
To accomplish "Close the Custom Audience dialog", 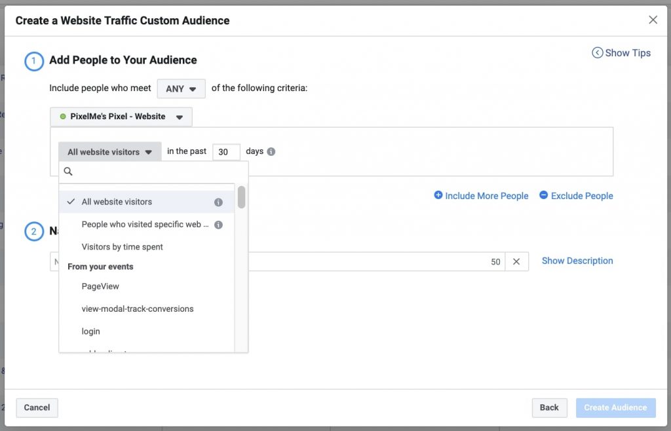I will (653, 20).
